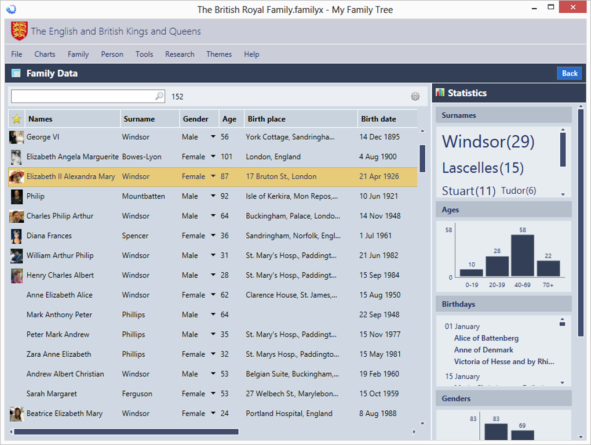Click the app icon in title bar
This screenshot has width=591, height=445.
[12, 9]
